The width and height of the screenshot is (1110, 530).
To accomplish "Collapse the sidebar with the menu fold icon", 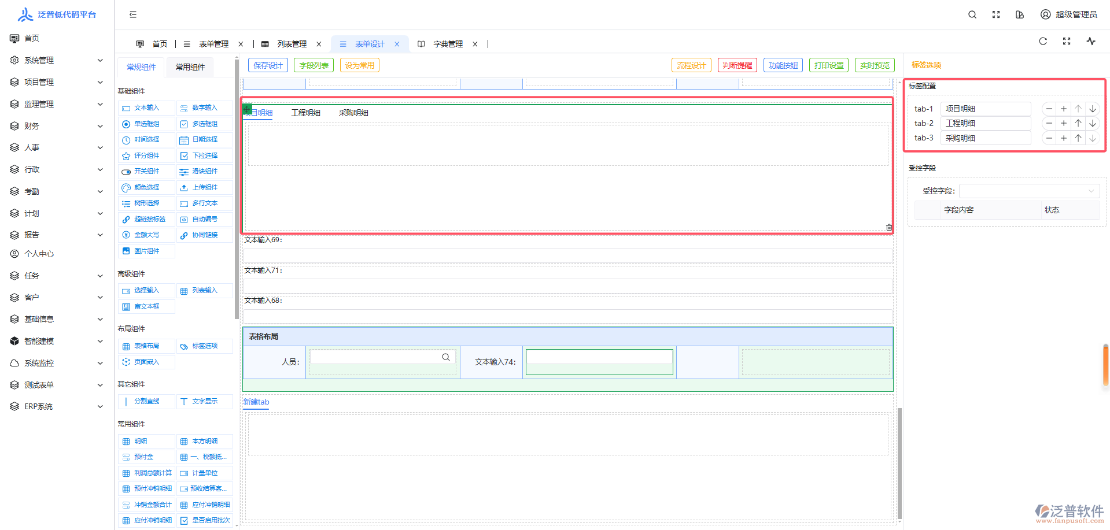I will pyautogui.click(x=133, y=14).
